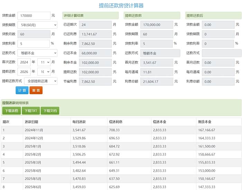Click the 已还利息 result field showing 13,741.67

95,34
